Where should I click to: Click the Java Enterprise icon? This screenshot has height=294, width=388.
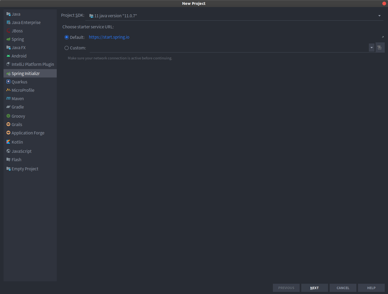tap(8, 22)
